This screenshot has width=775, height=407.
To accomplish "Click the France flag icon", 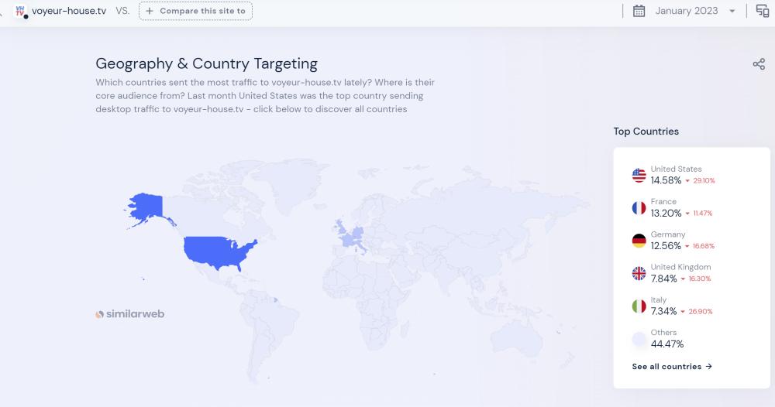I will [x=639, y=208].
